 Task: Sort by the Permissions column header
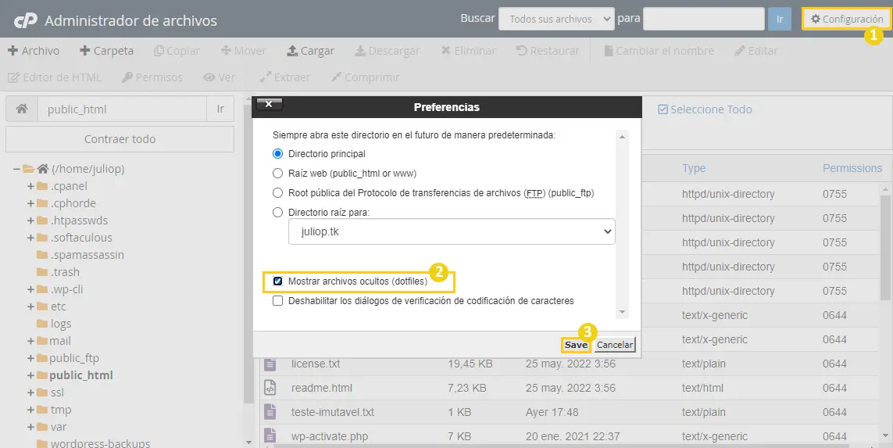(x=852, y=168)
